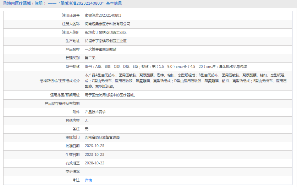The width and height of the screenshot is (297, 187).
Task: Click the 产品名称 row label
Action: coord(72,49)
